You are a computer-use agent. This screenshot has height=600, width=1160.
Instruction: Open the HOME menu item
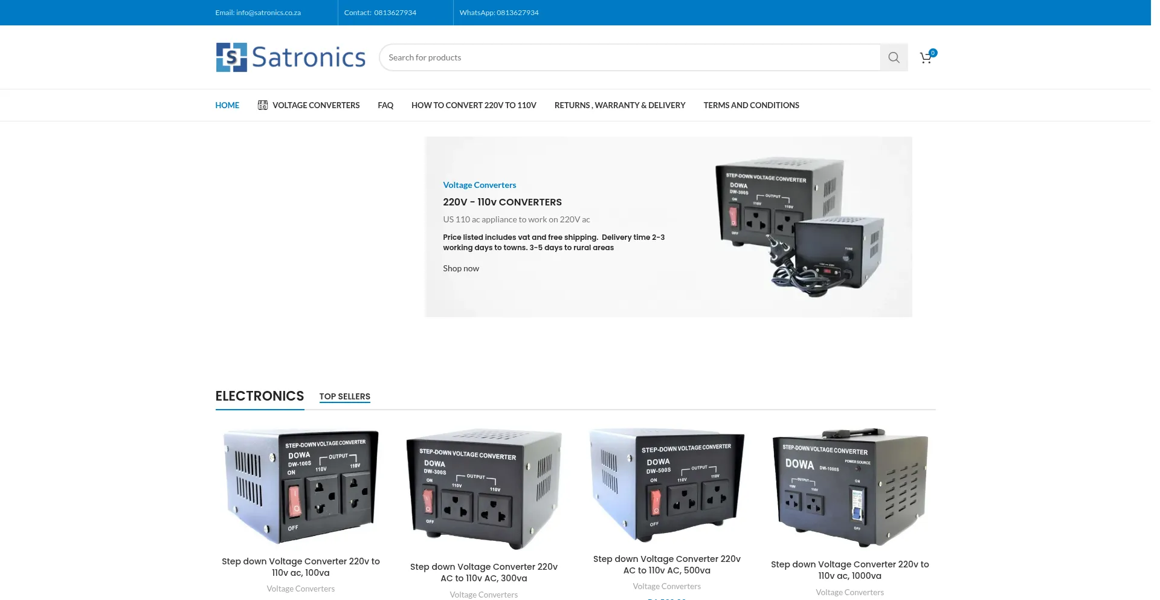point(227,105)
